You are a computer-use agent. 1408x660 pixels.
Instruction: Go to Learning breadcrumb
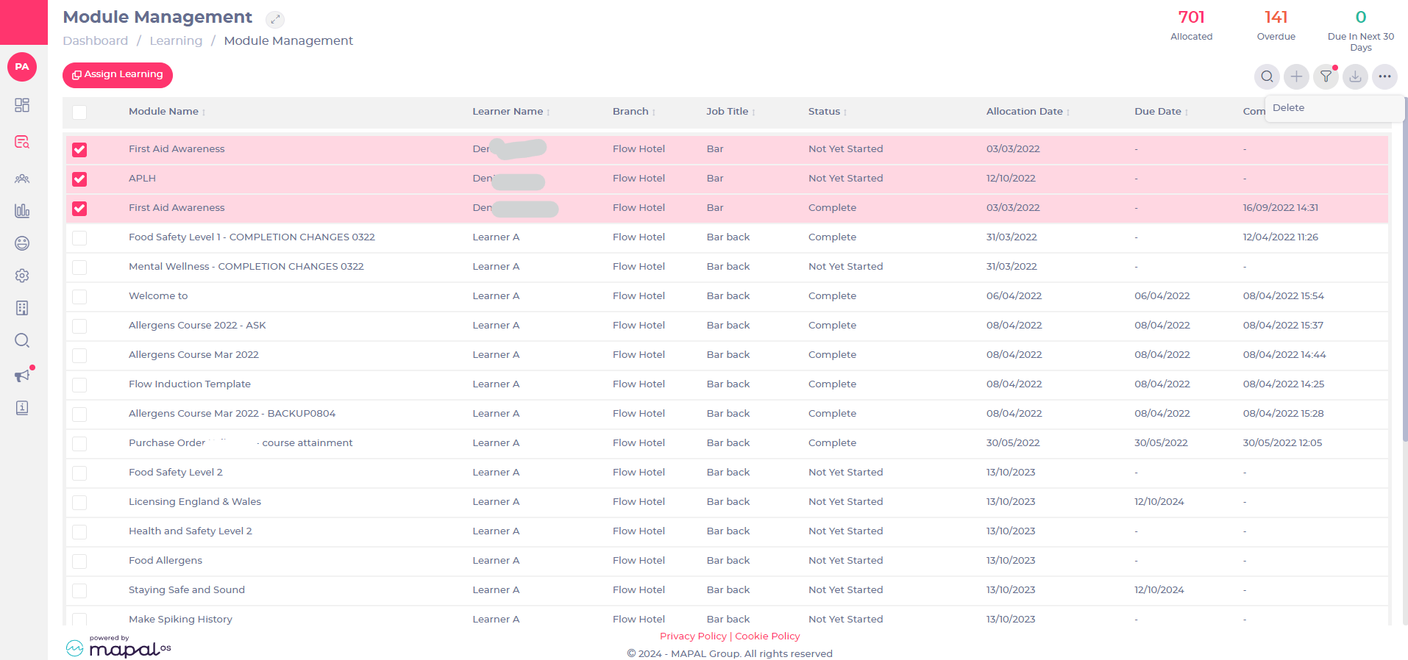pos(176,41)
